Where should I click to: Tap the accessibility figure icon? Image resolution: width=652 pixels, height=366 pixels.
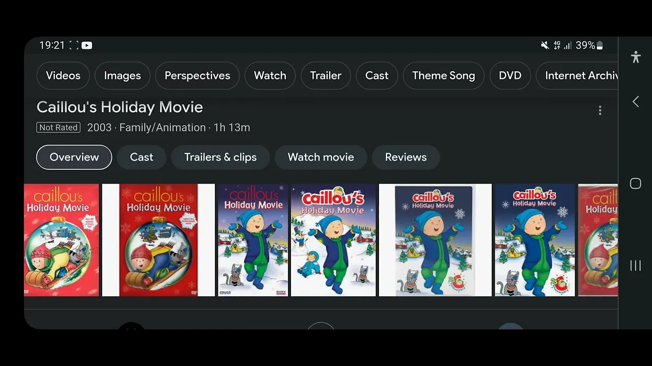coord(636,57)
